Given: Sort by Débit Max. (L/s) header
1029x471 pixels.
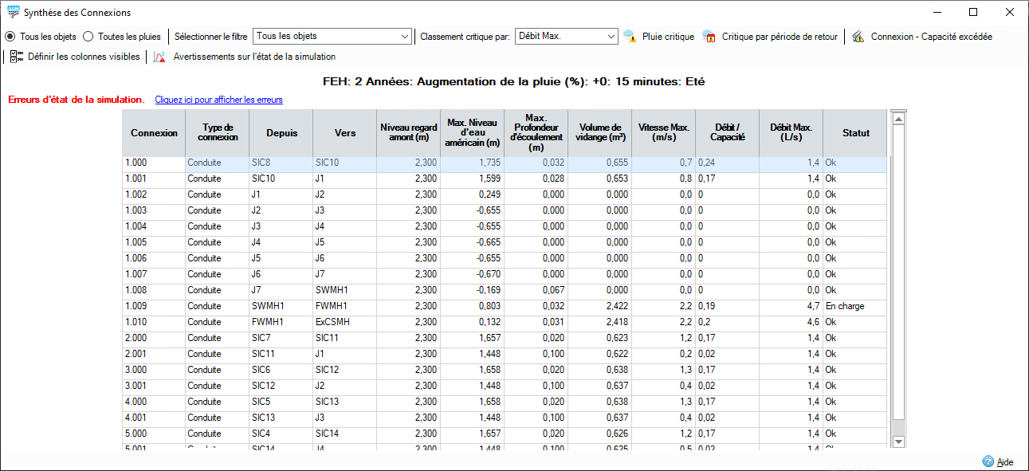Looking at the screenshot, I should coord(791,133).
